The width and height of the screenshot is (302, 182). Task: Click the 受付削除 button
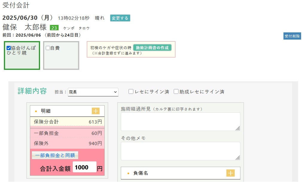pos(292,36)
